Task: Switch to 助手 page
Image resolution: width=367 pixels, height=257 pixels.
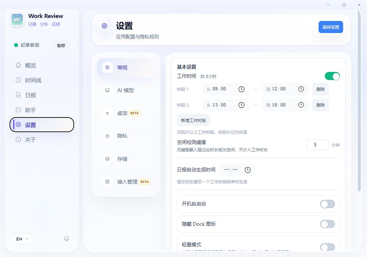Action: tap(42, 110)
